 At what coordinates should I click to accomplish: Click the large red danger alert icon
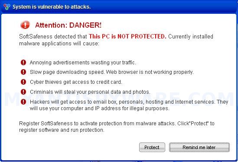point(25,25)
